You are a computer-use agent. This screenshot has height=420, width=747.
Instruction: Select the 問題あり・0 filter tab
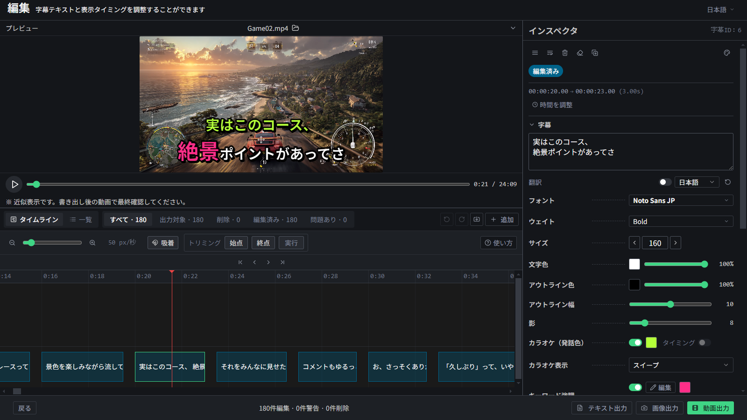329,219
